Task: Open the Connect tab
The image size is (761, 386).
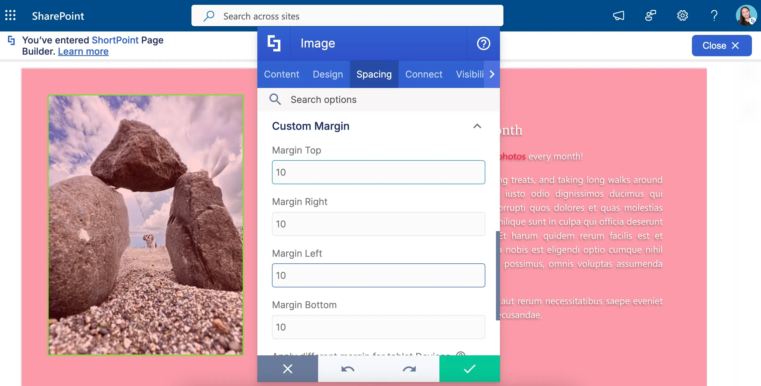Action: pos(424,74)
